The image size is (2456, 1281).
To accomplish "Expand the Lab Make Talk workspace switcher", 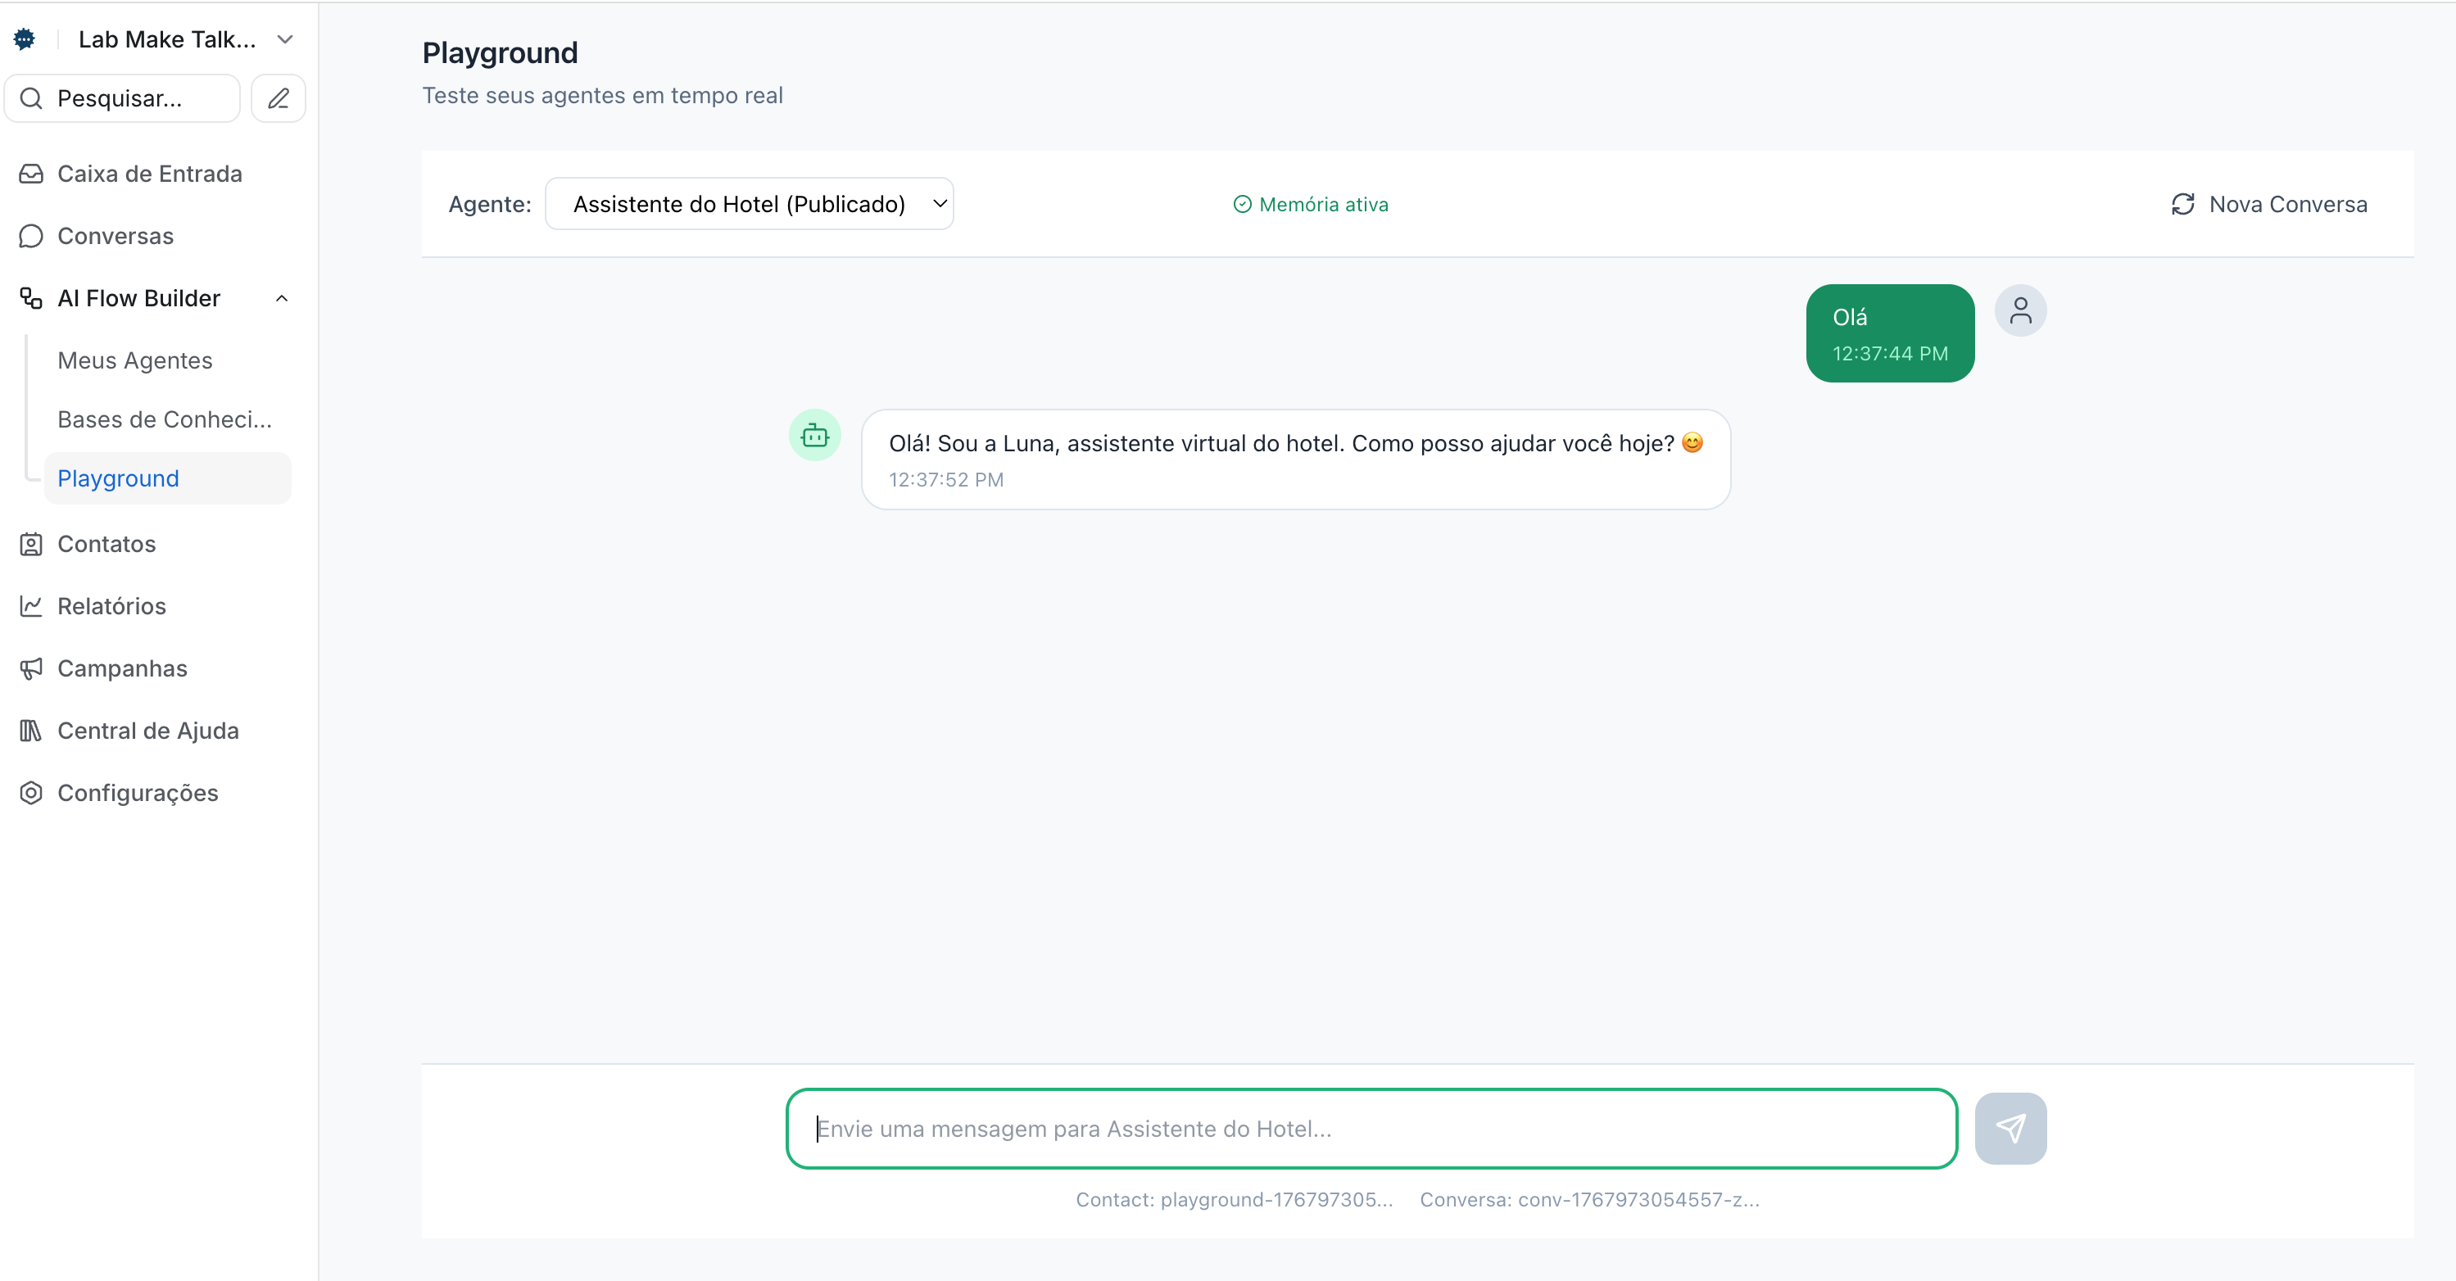I will point(284,39).
